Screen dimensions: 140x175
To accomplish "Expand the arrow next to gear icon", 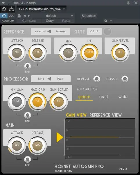I will (111, 21).
